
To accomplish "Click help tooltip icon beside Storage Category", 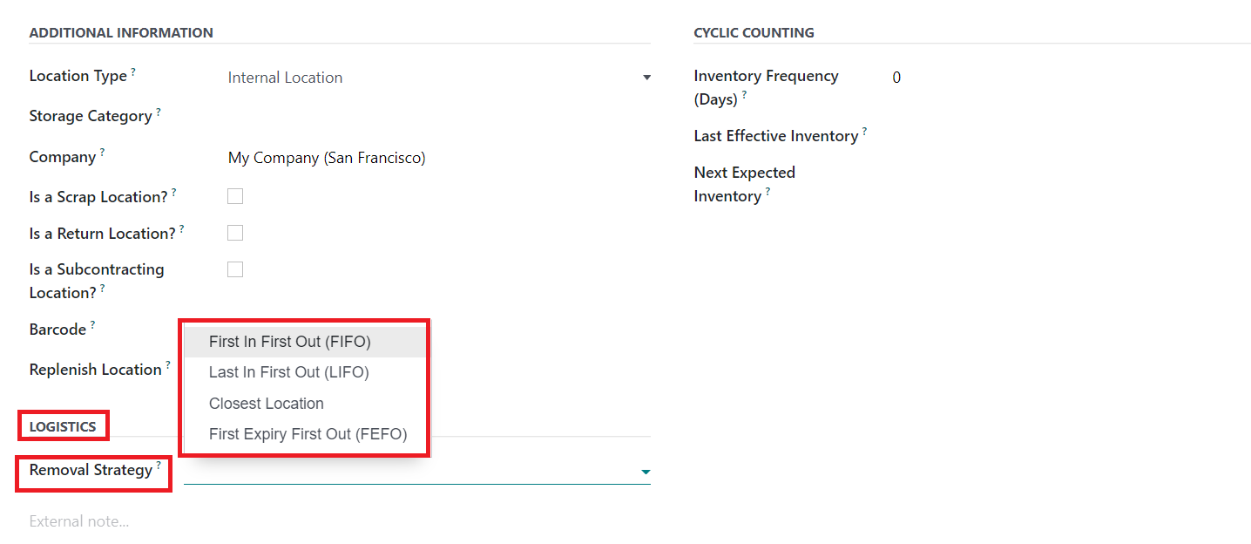I will point(159,112).
